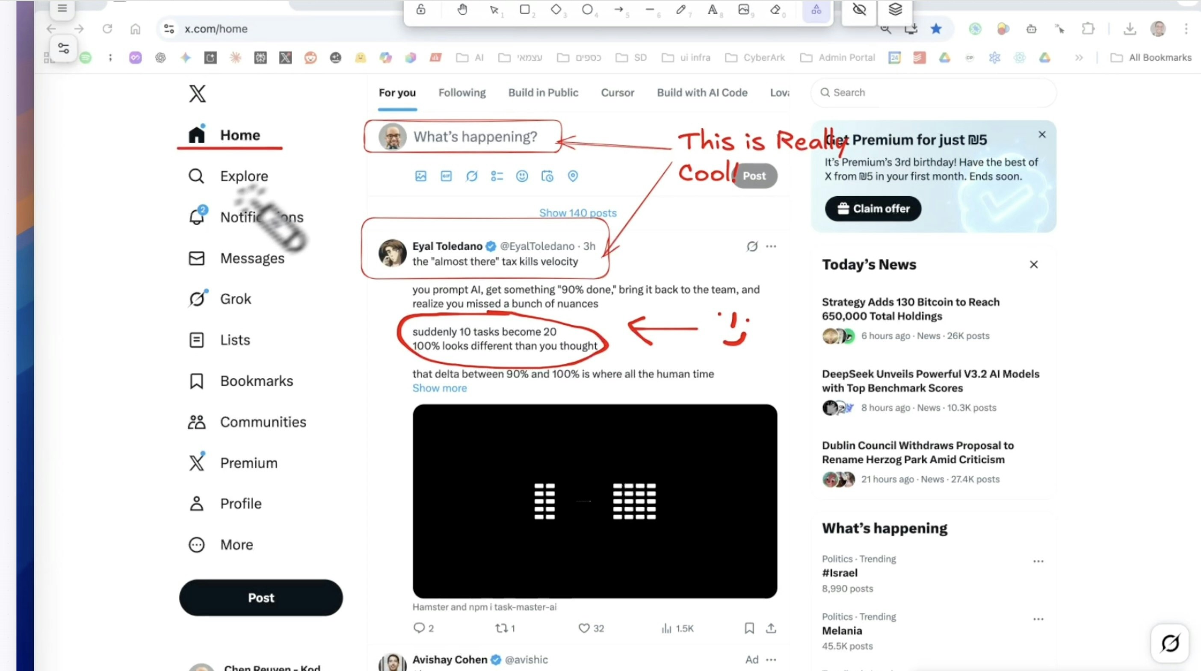1201x671 pixels.
Task: Switch to the Following tab
Action: coord(461,93)
